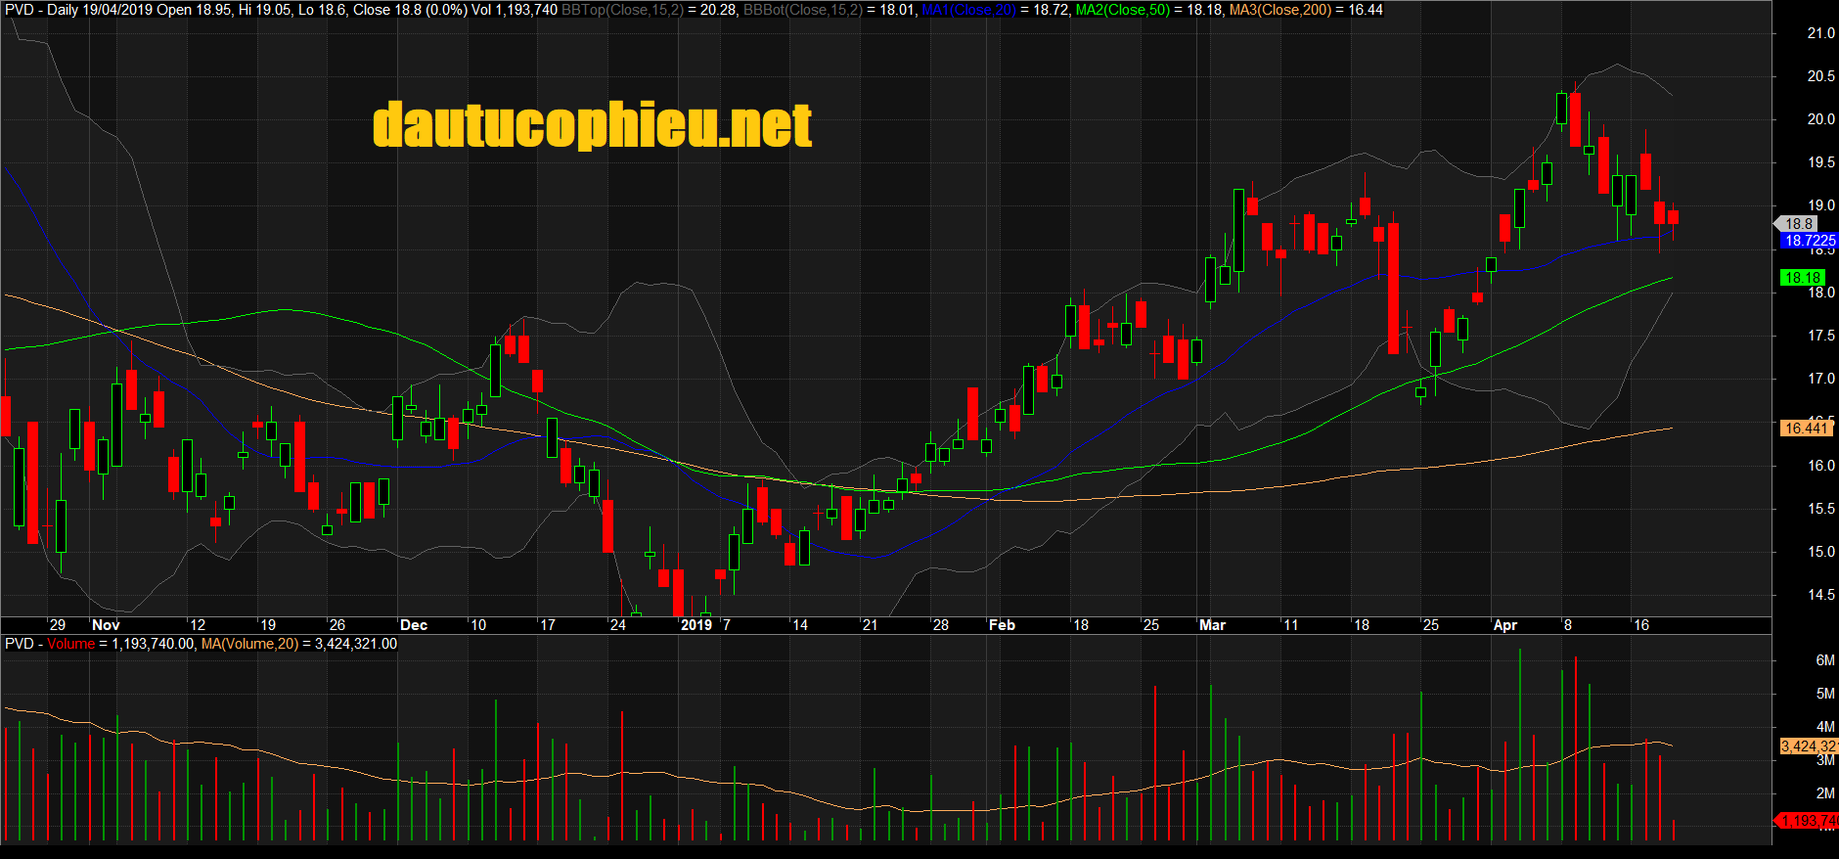Select the MA1(Close,20) label in header
1839x859 pixels.
point(968,10)
